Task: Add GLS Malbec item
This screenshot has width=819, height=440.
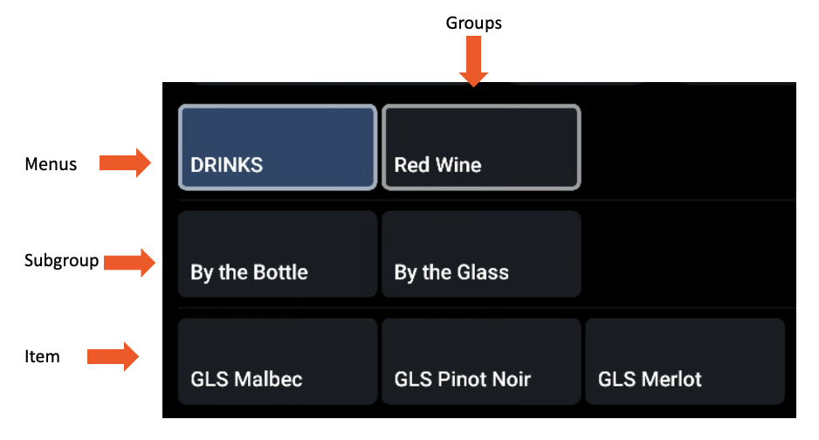Action: tap(278, 361)
